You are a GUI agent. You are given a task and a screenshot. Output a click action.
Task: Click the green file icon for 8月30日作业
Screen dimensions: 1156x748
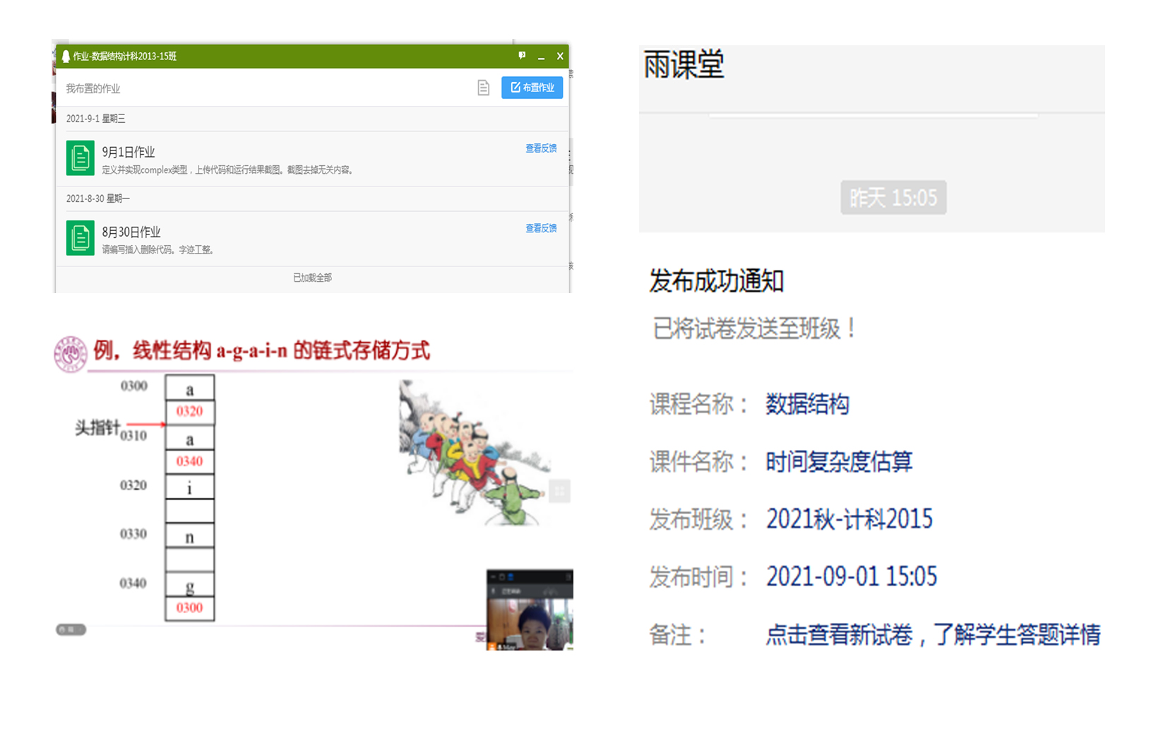(x=81, y=238)
